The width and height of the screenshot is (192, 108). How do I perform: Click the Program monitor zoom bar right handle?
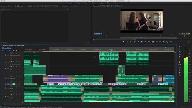click(135, 39)
